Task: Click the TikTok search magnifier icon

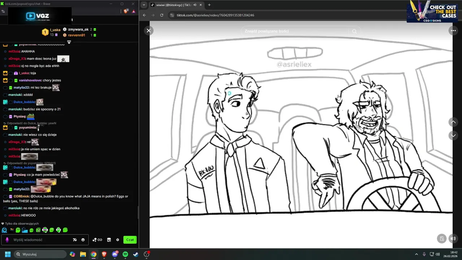Action: (354, 31)
